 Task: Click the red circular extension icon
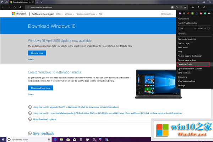pyautogui.click(x=201, y=13)
